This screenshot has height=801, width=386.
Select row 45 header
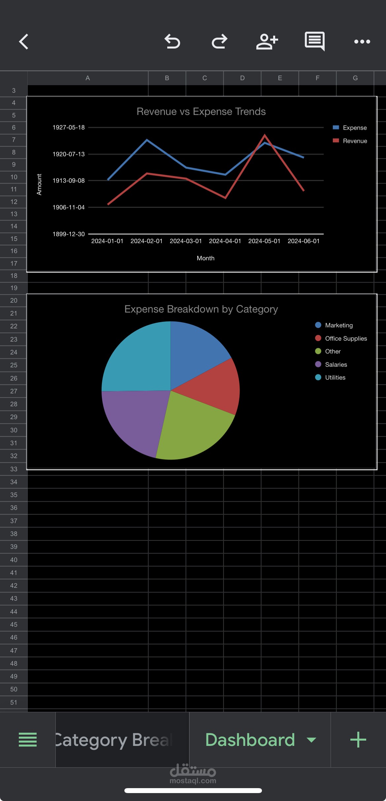coord(14,624)
